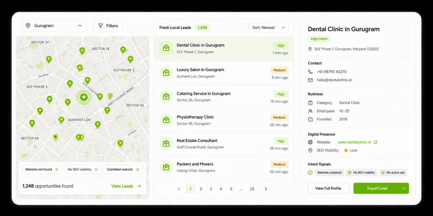Go to page 3
This screenshot has height=216, width=433.
pos(211,189)
